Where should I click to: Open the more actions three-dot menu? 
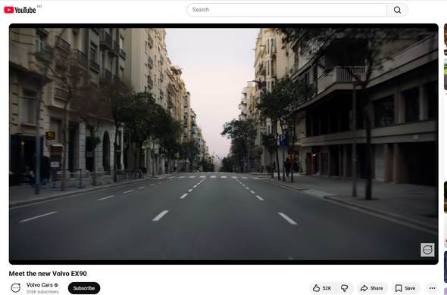432,288
